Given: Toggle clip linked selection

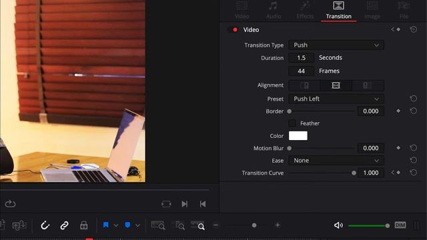Looking at the screenshot, I should tap(64, 225).
